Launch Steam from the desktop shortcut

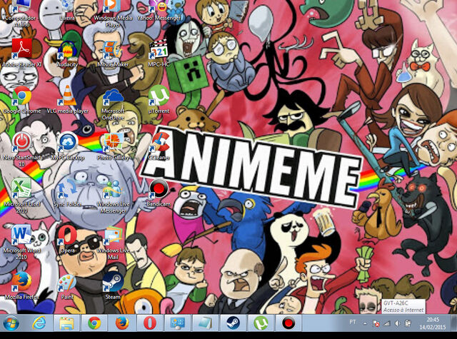[113, 286]
